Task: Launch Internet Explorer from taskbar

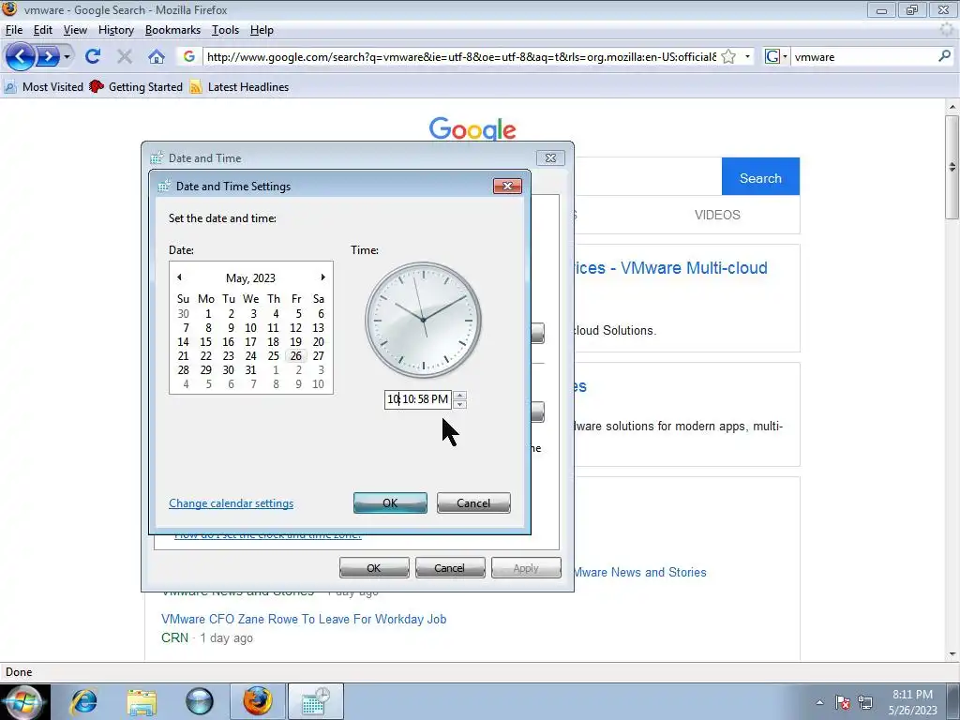Action: [83, 701]
